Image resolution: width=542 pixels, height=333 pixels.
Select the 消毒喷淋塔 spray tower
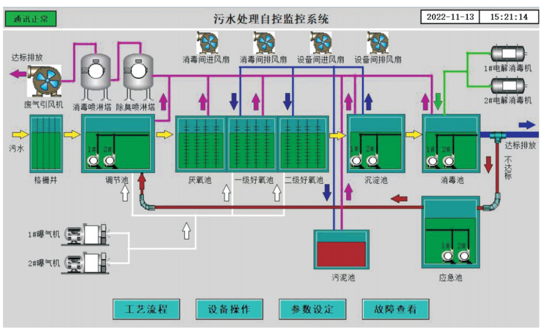click(95, 77)
